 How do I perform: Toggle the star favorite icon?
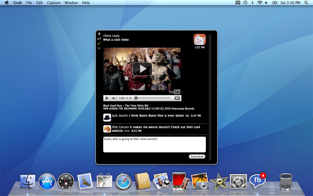tap(99, 48)
